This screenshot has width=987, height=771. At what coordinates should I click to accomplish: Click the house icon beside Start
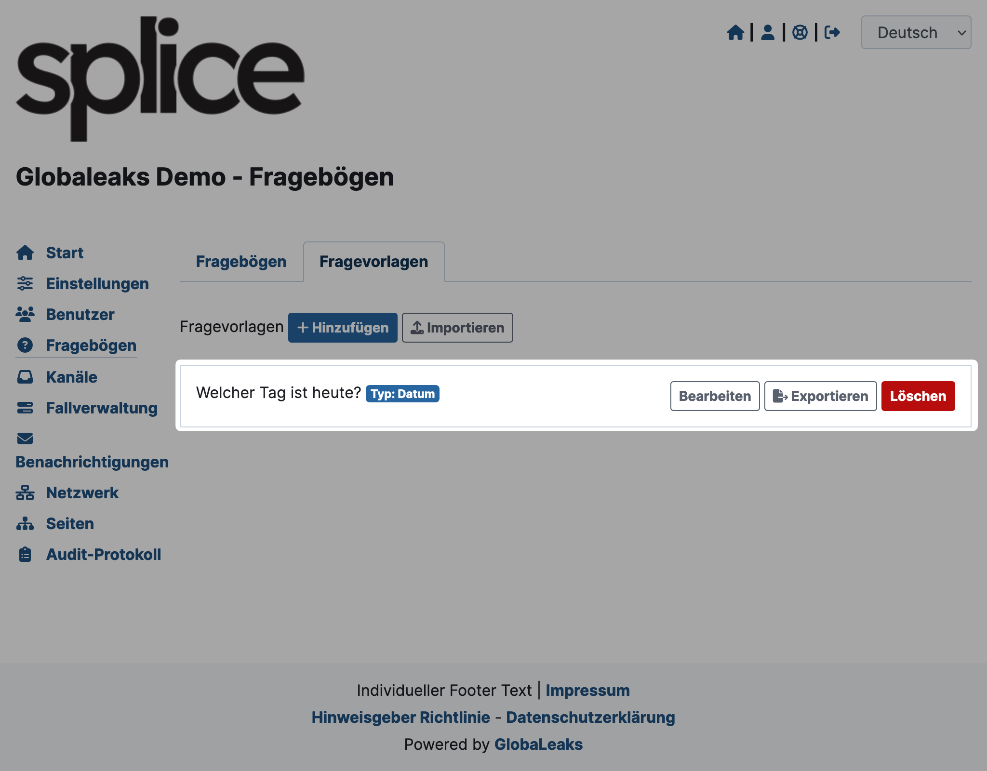25,253
